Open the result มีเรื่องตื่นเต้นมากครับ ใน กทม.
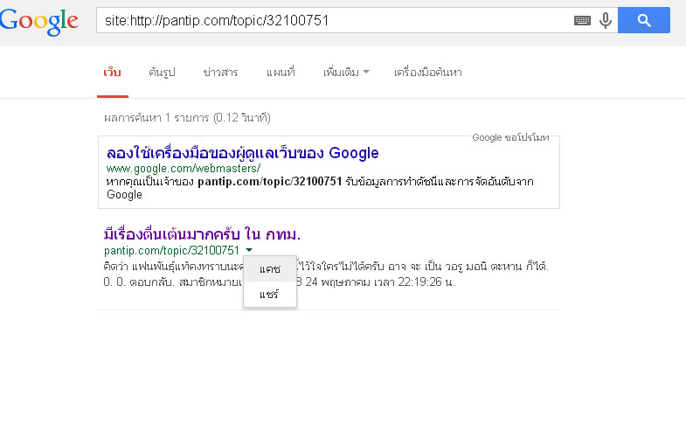The width and height of the screenshot is (686, 445). [x=202, y=234]
